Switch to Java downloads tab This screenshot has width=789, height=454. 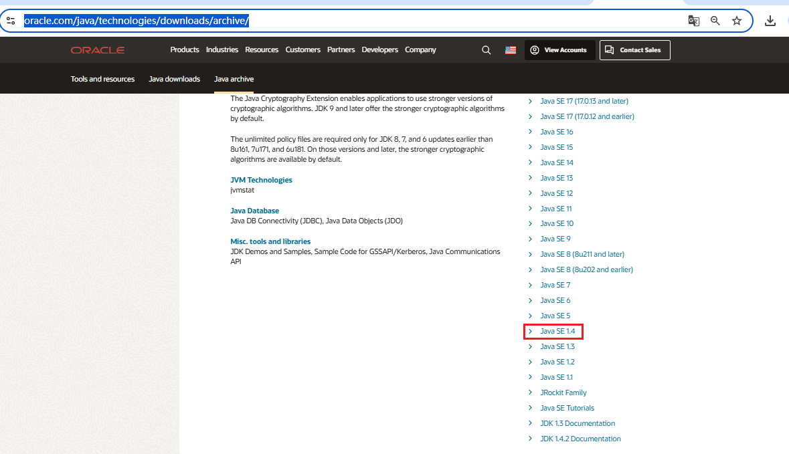point(174,79)
